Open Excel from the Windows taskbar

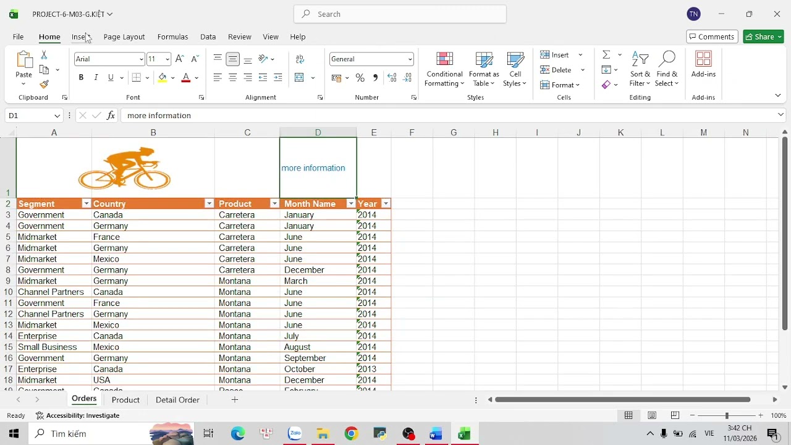[x=464, y=434]
